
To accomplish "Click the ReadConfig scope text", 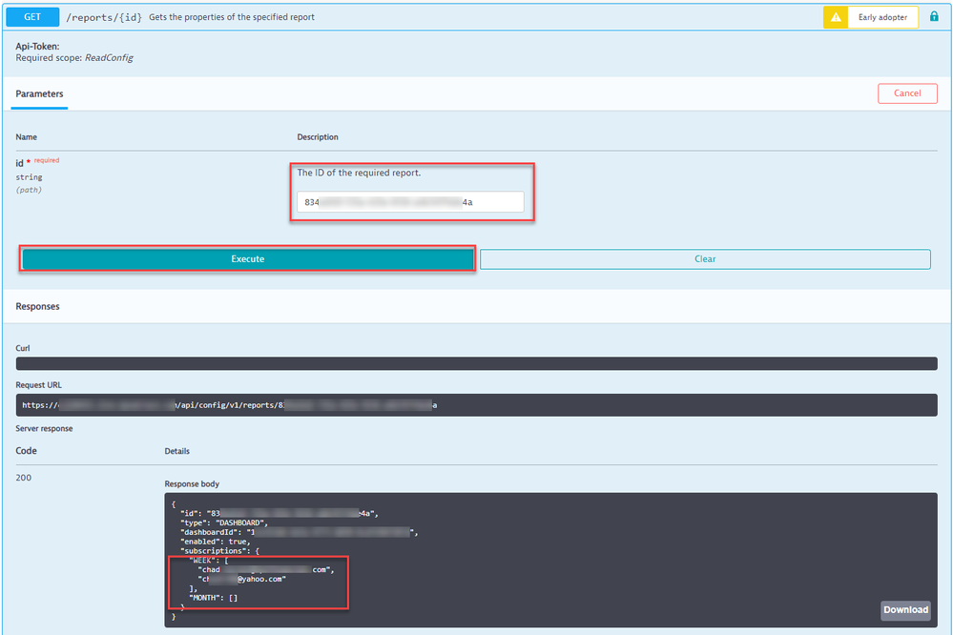I will click(x=109, y=58).
